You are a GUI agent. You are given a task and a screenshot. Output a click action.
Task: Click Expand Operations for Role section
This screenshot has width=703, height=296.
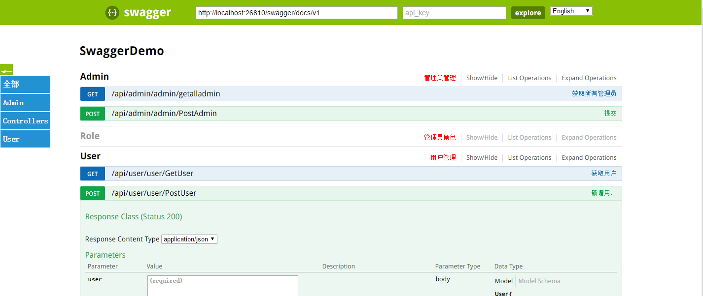tap(589, 137)
